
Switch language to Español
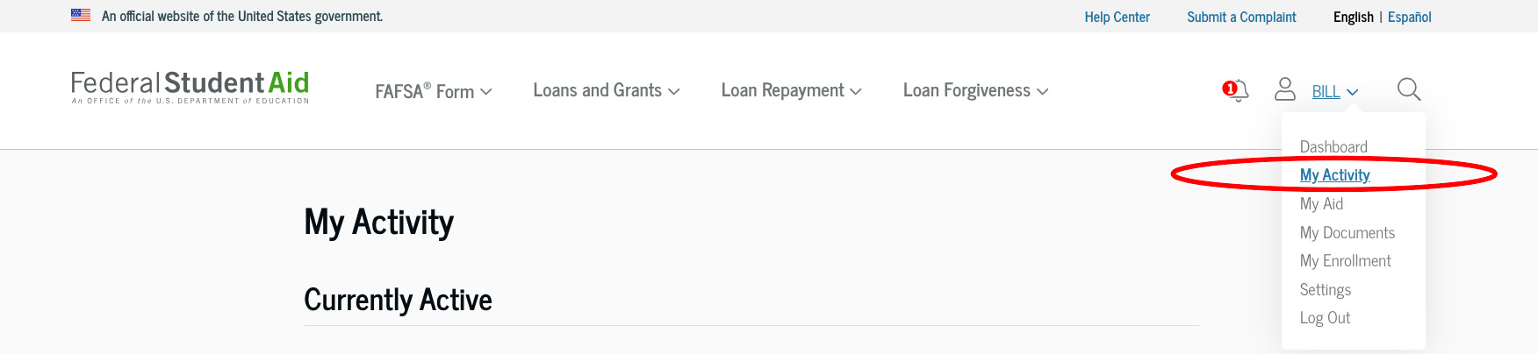coord(1409,17)
